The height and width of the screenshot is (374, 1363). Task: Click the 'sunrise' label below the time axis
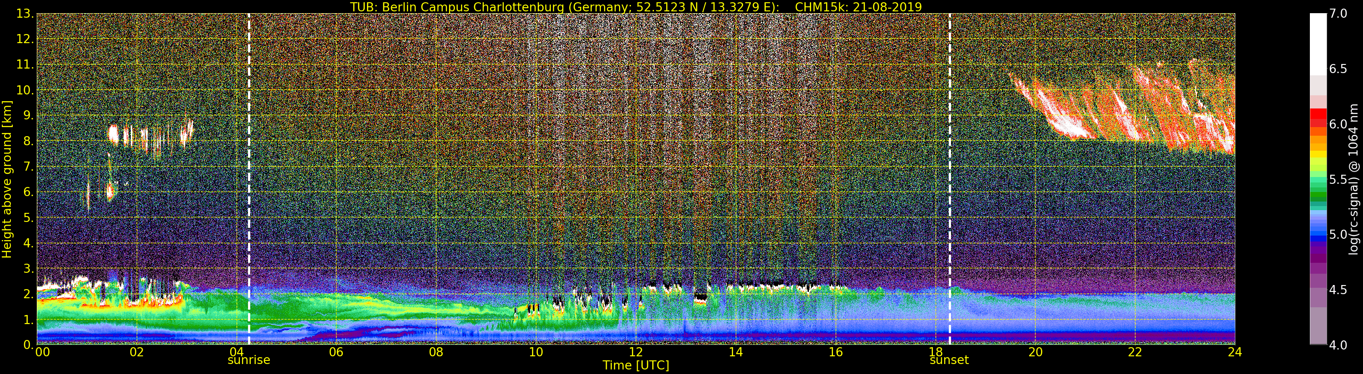pyautogui.click(x=249, y=360)
